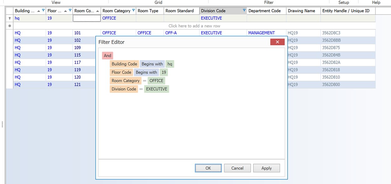Click the MANAGEMENT department cell
The image size is (391, 184).
[x=266, y=33]
